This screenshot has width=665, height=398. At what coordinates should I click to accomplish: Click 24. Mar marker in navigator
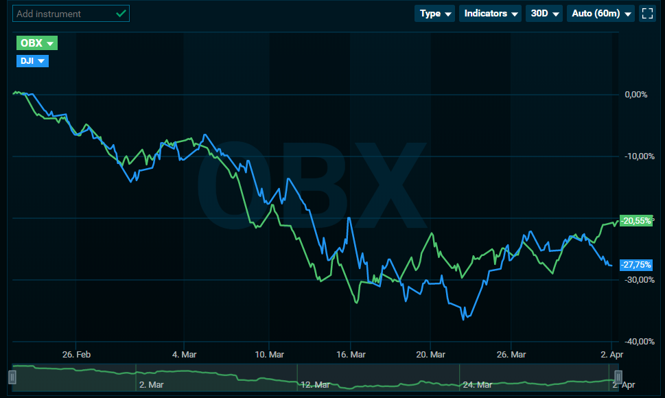pos(477,385)
